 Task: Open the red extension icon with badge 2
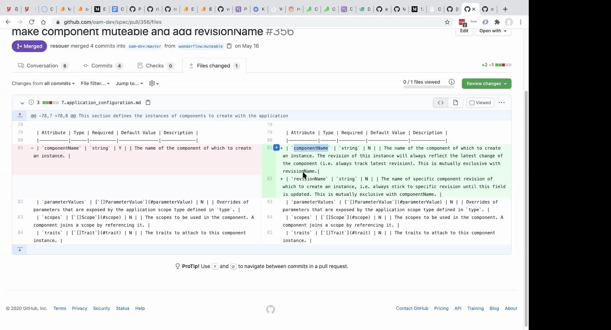coord(462,22)
